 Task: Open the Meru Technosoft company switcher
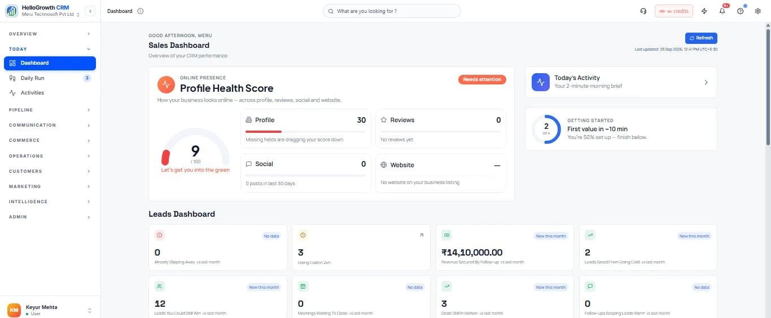(51, 15)
